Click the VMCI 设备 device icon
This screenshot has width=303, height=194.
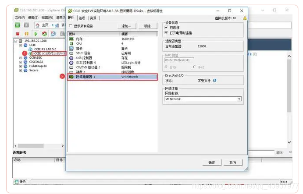(x=71, y=53)
